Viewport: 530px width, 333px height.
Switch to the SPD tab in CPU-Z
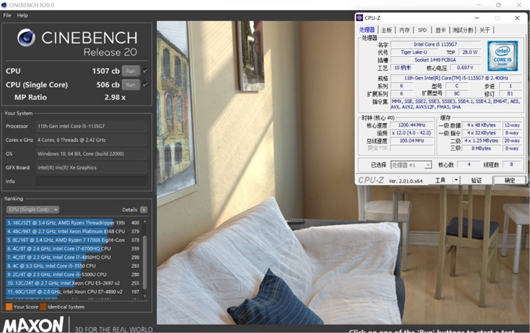pyautogui.click(x=422, y=30)
